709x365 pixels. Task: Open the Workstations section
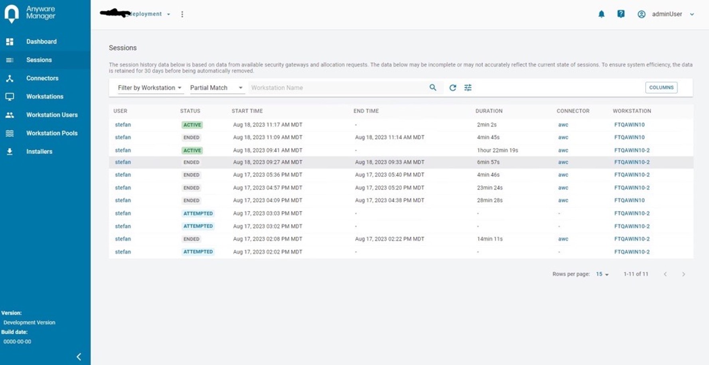[45, 96]
